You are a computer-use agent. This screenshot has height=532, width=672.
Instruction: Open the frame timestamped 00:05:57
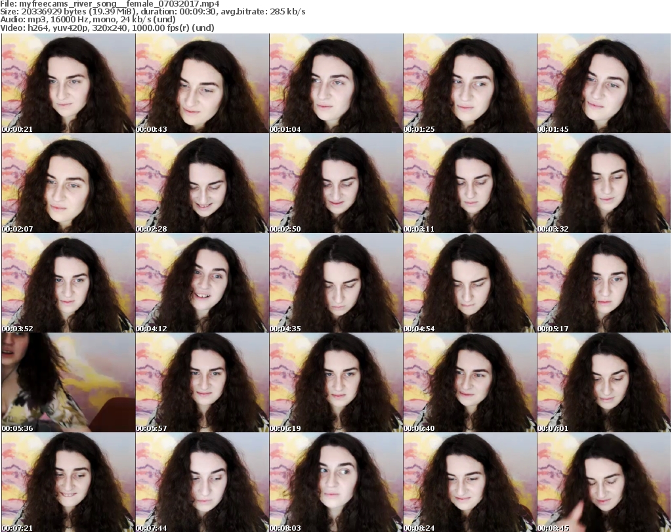click(x=202, y=382)
